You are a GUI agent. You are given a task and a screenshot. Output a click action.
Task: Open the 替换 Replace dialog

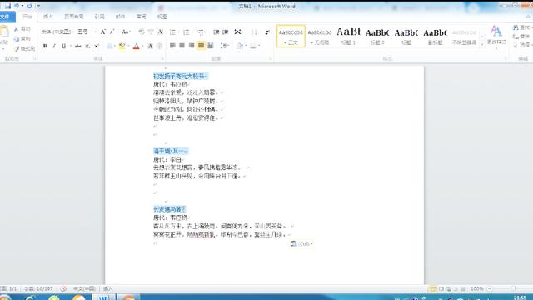(521, 36)
